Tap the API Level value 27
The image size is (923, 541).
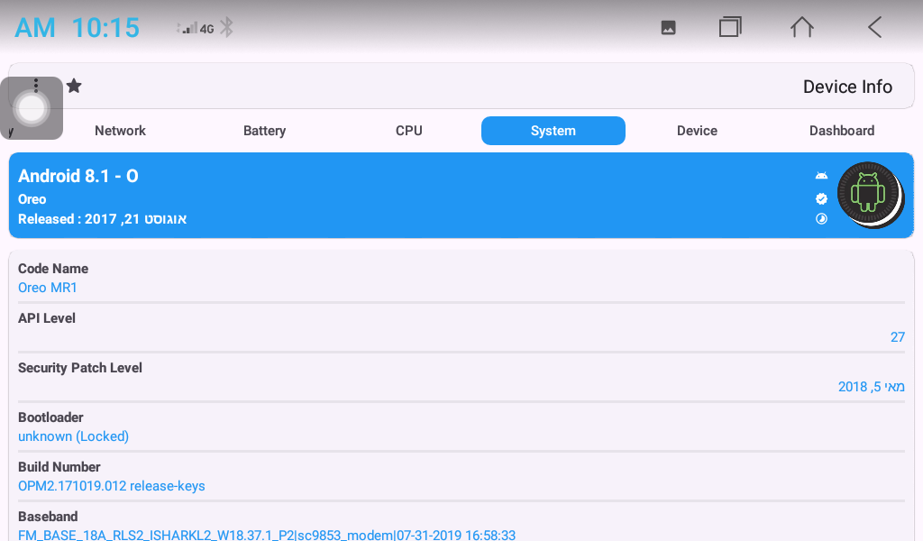coord(897,337)
